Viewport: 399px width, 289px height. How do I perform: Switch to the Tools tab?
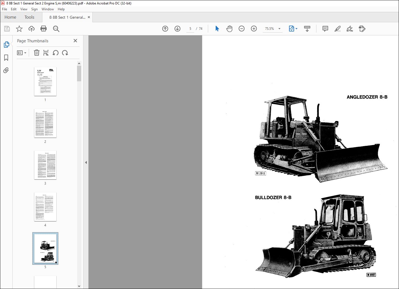click(29, 17)
